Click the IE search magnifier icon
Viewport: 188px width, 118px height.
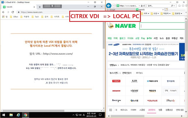pyautogui.click(x=172, y=6)
